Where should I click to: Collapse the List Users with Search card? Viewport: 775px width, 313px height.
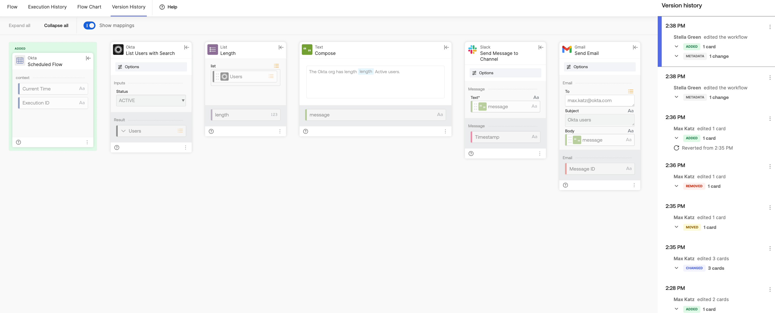186,47
